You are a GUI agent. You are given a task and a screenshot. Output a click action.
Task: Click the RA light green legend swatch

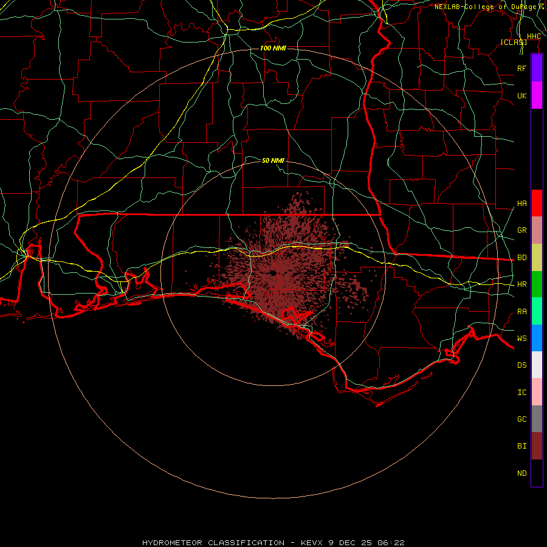point(537,311)
